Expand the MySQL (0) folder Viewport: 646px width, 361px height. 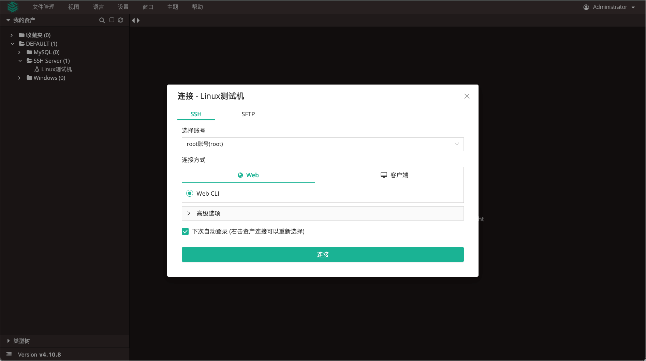pos(19,52)
